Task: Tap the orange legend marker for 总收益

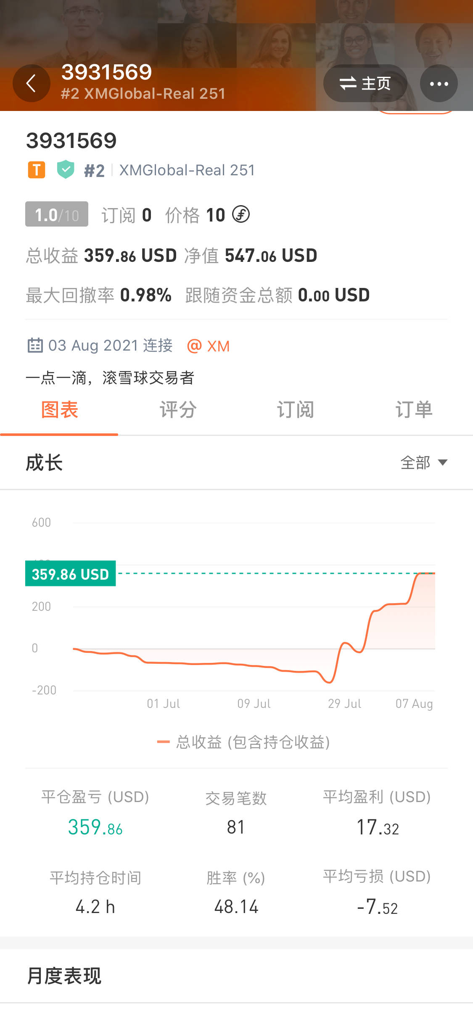Action: (x=163, y=742)
